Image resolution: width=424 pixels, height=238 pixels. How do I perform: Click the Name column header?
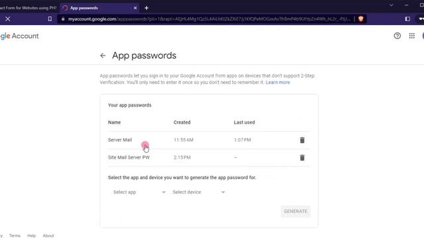click(x=115, y=122)
